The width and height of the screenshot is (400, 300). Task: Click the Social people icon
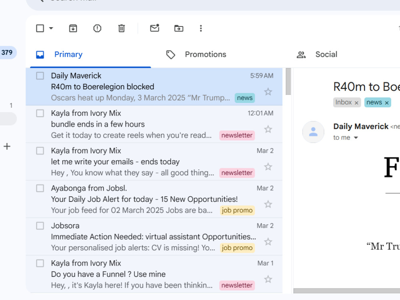[301, 55]
